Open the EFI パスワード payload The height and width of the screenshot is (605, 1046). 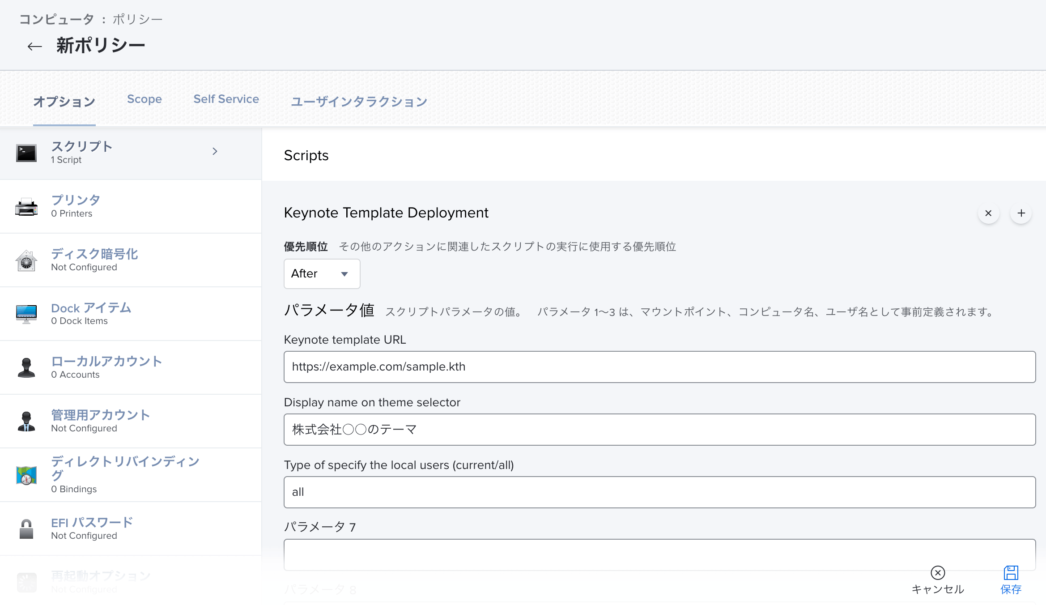click(x=131, y=529)
